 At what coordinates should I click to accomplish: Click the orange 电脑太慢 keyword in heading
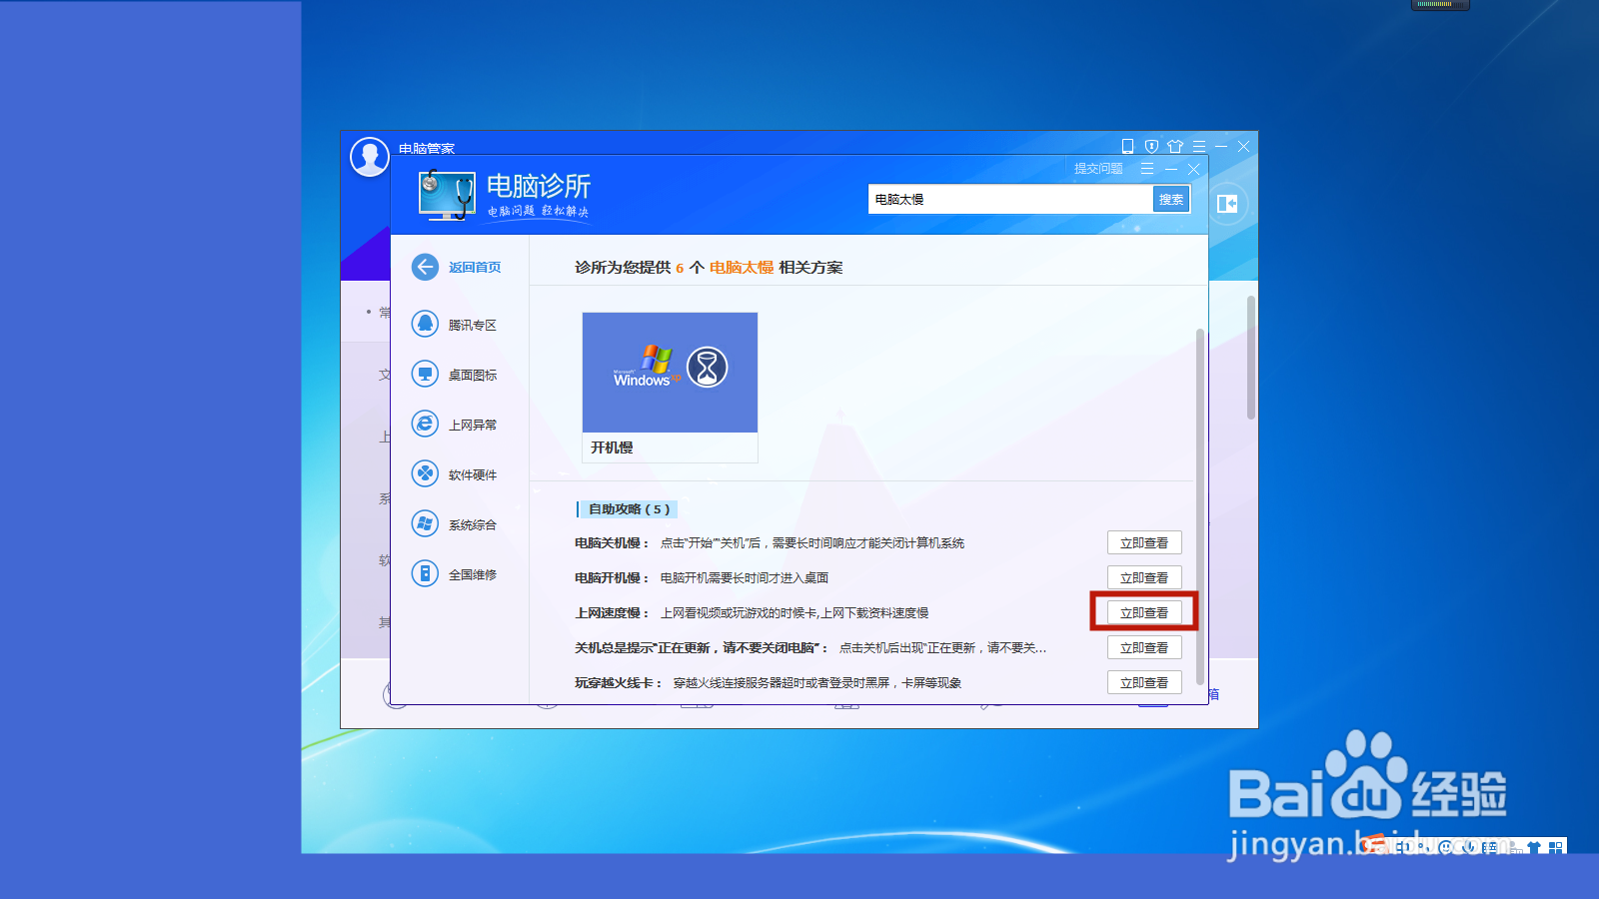click(742, 268)
